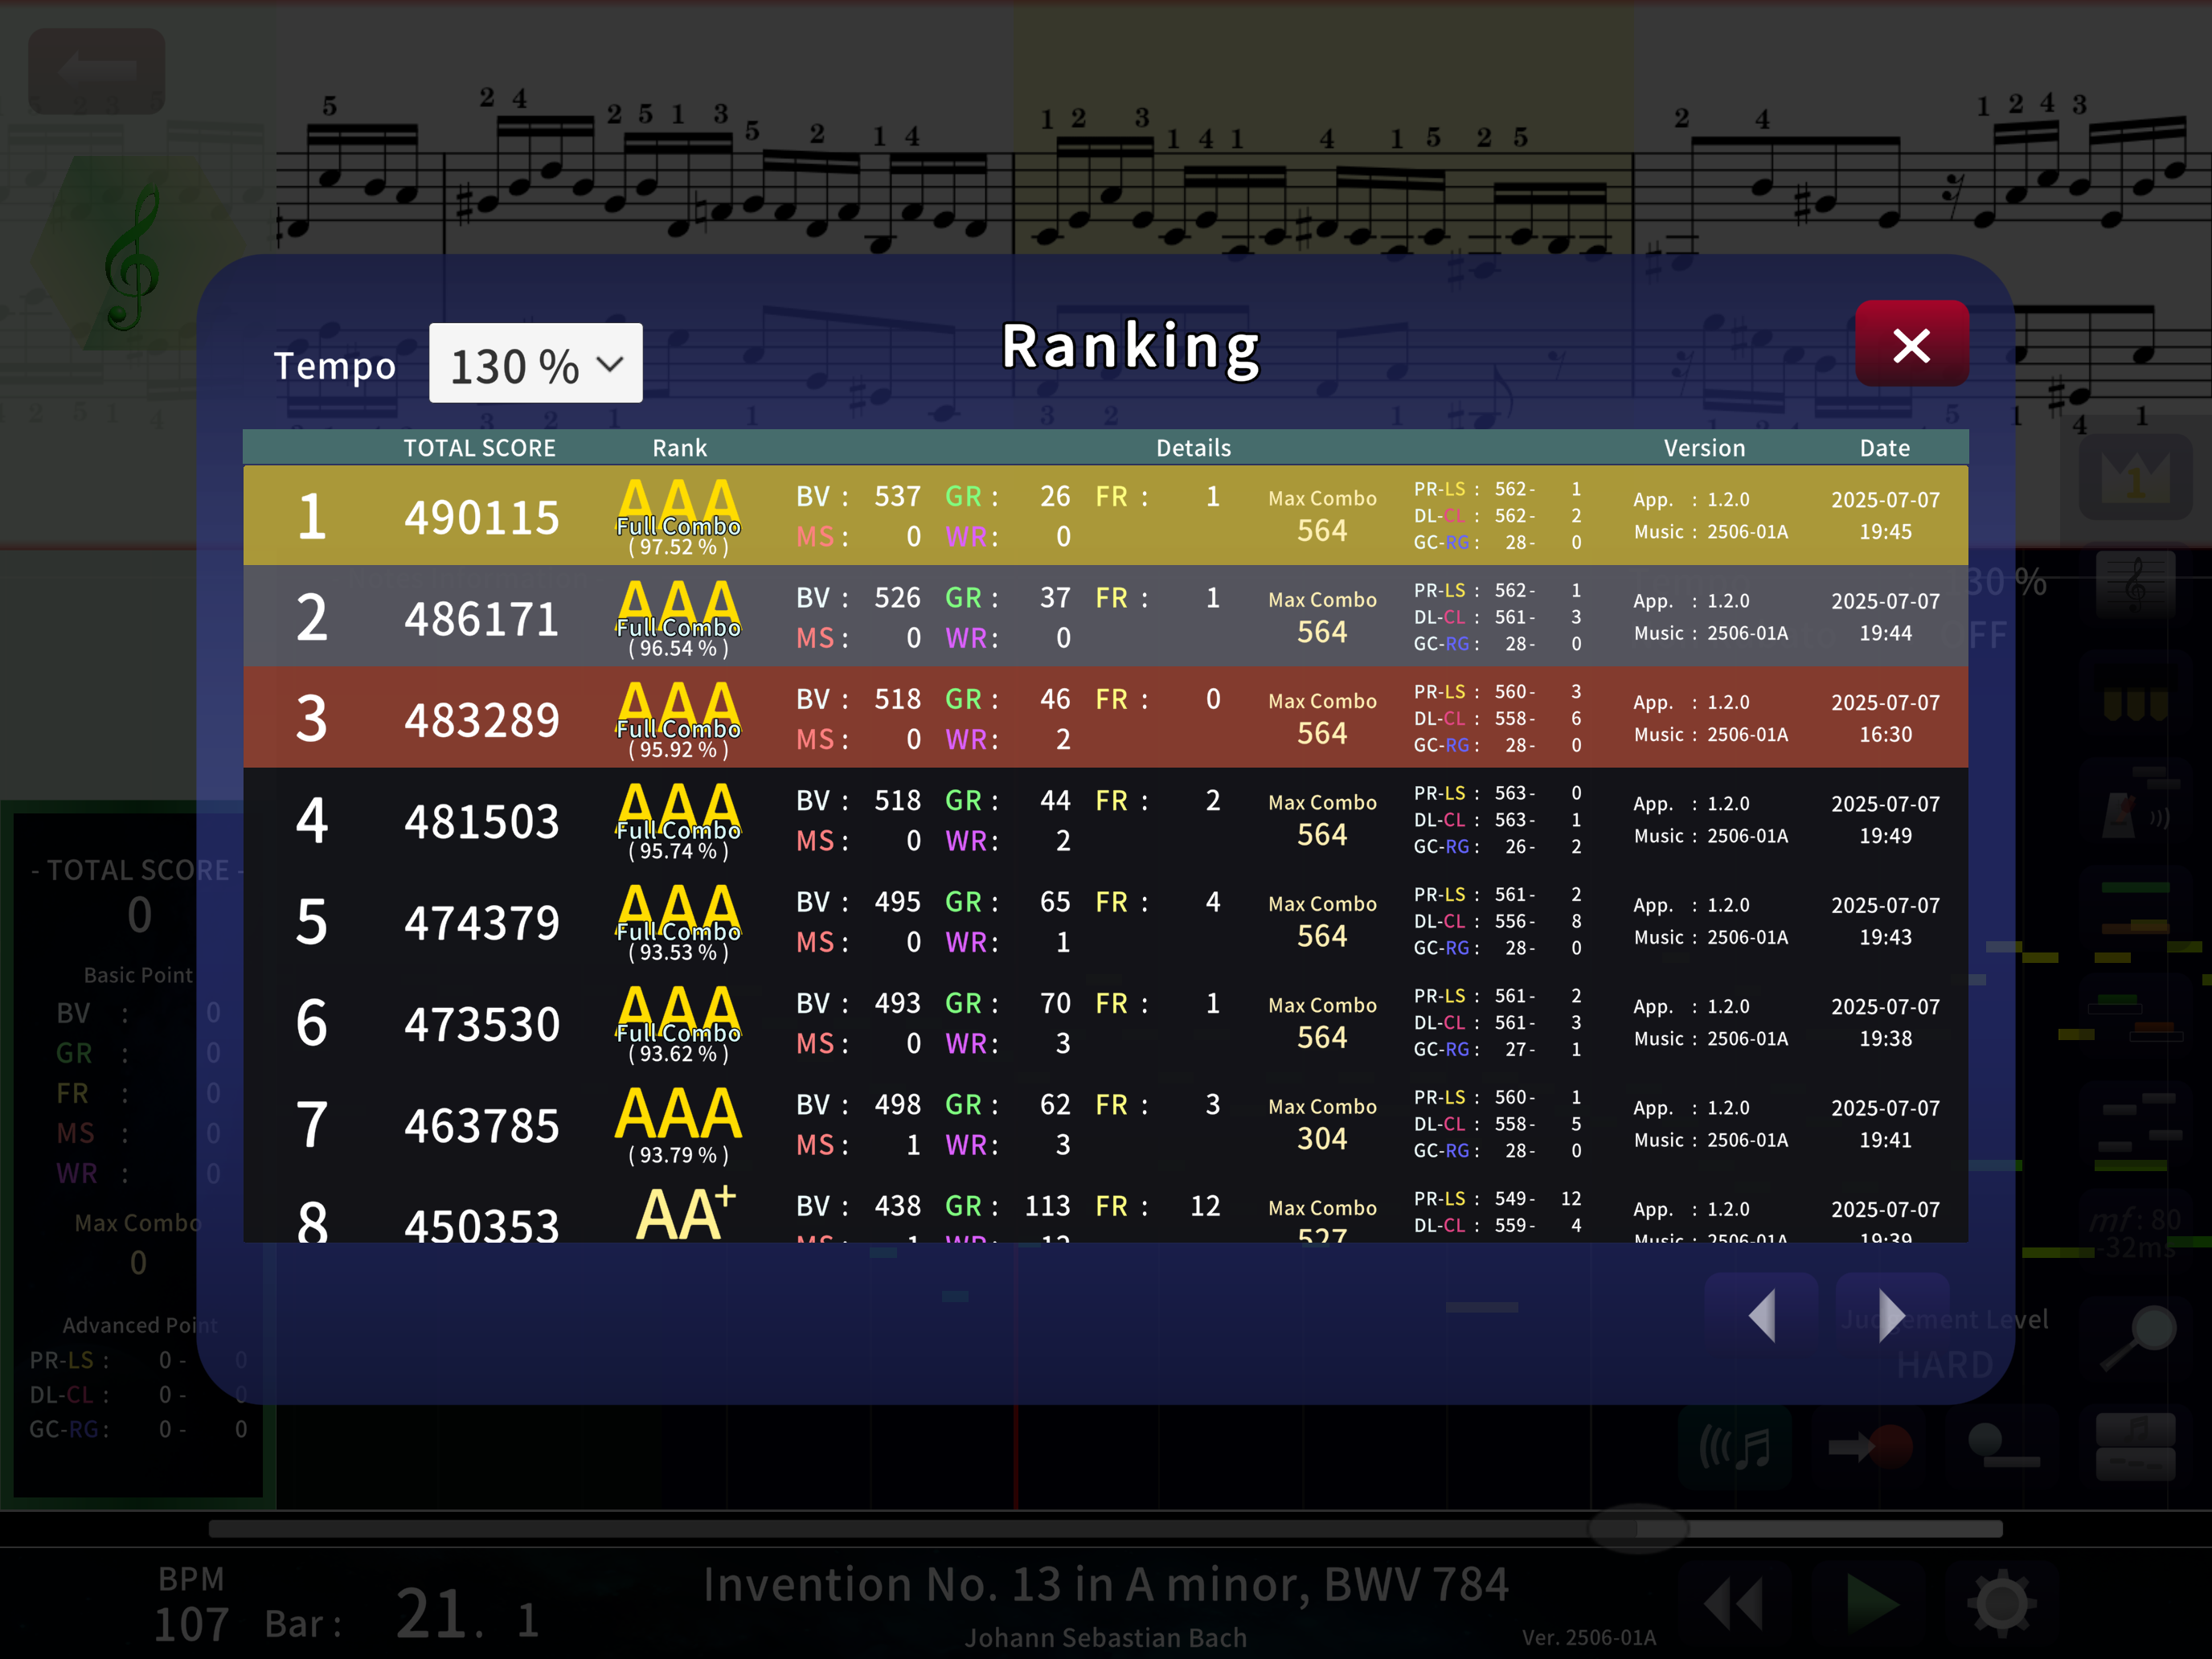The width and height of the screenshot is (2212, 1659).
Task: Open the Tempo 130 % dropdown
Action: (535, 364)
